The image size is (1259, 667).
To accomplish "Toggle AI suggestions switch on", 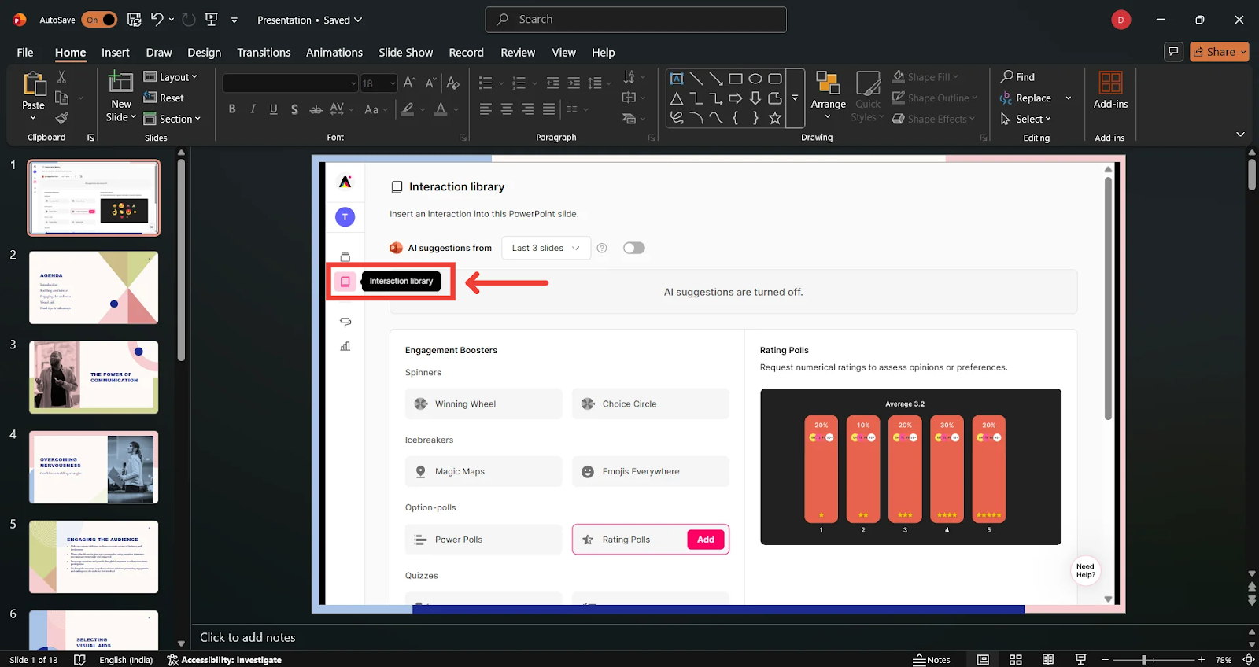I will (633, 248).
